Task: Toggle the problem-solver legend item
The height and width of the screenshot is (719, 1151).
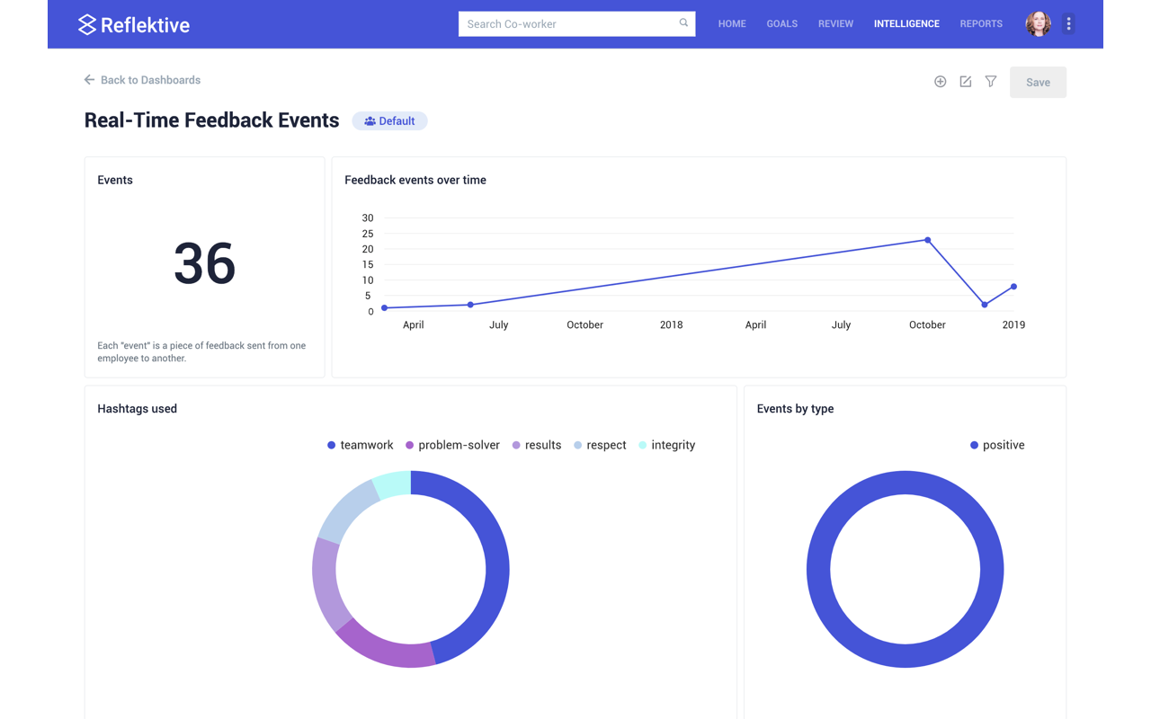Action: tap(452, 445)
